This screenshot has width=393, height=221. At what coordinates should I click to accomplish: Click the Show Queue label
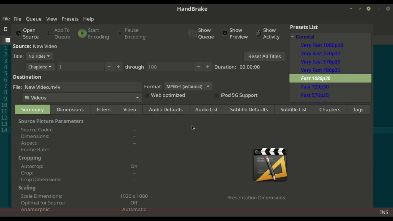pos(206,33)
